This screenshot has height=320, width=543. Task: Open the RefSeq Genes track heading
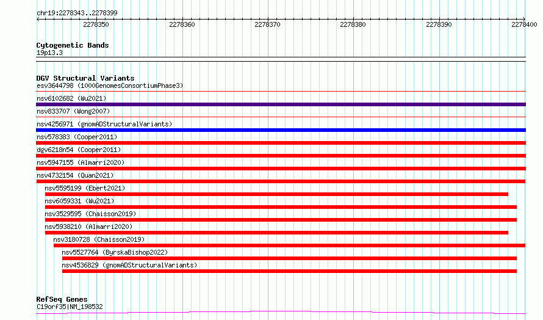(62, 299)
